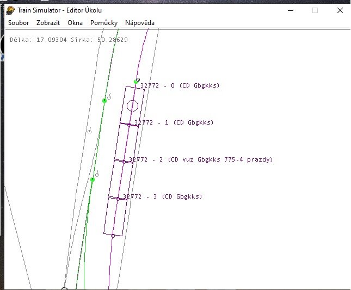Select the coupling point at the 32772 - 2 label

click(124, 162)
